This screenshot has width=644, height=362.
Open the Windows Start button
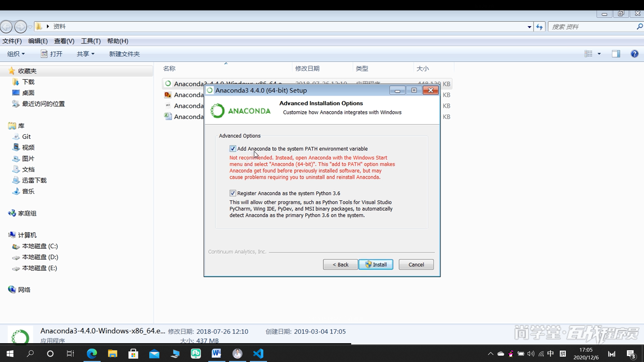[10, 353]
